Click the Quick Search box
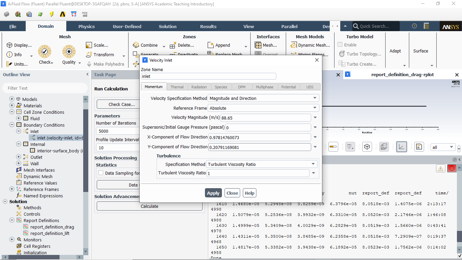The height and width of the screenshot is (260, 462). pyautogui.click(x=376, y=26)
